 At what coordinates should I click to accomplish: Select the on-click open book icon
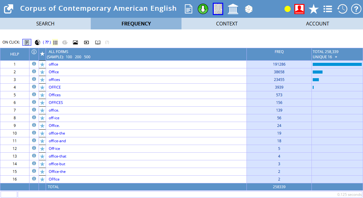pos(98,42)
